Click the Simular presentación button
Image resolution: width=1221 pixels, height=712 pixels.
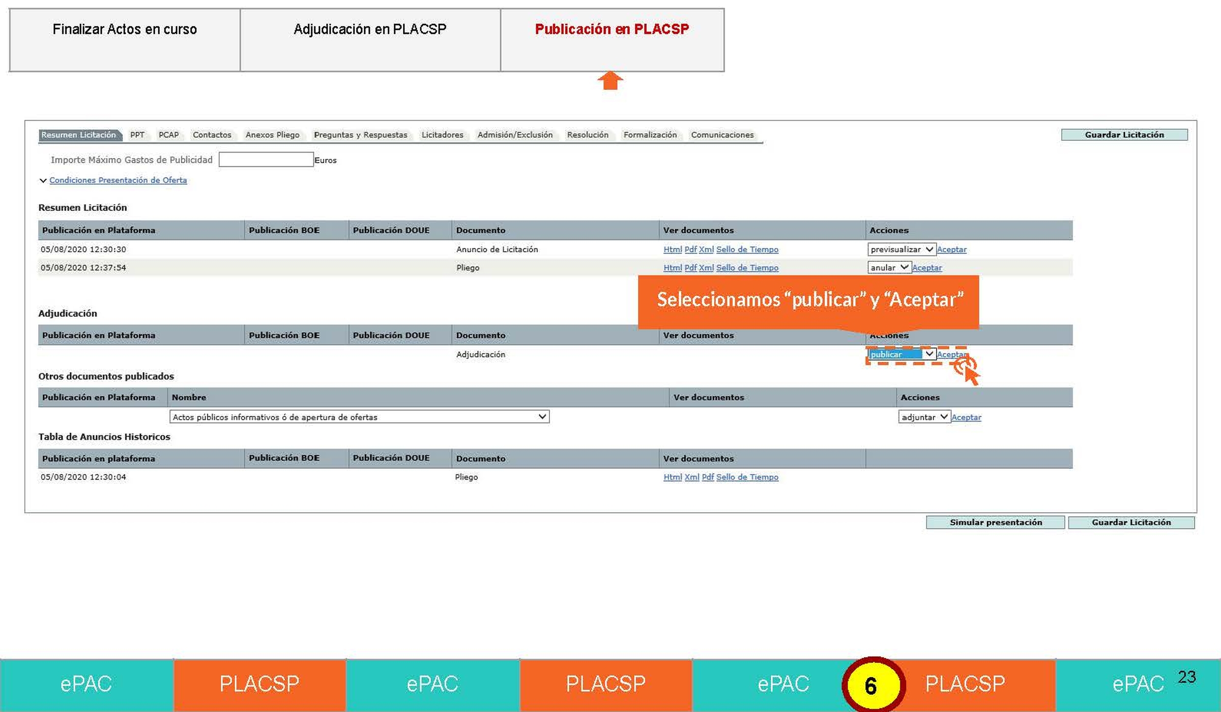click(996, 522)
